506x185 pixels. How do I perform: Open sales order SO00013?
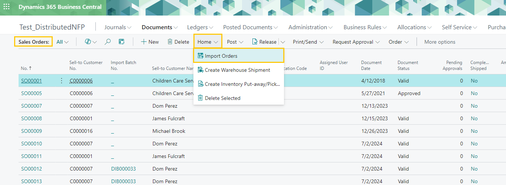32,181
